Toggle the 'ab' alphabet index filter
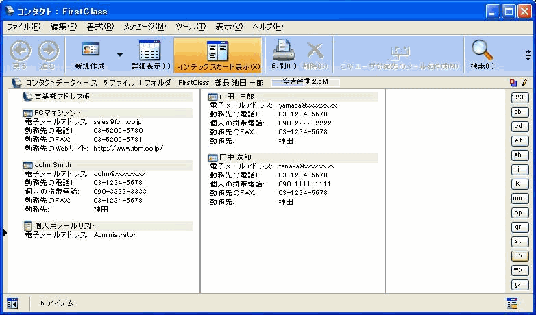Viewport: 536px width, 315px height. point(520,112)
